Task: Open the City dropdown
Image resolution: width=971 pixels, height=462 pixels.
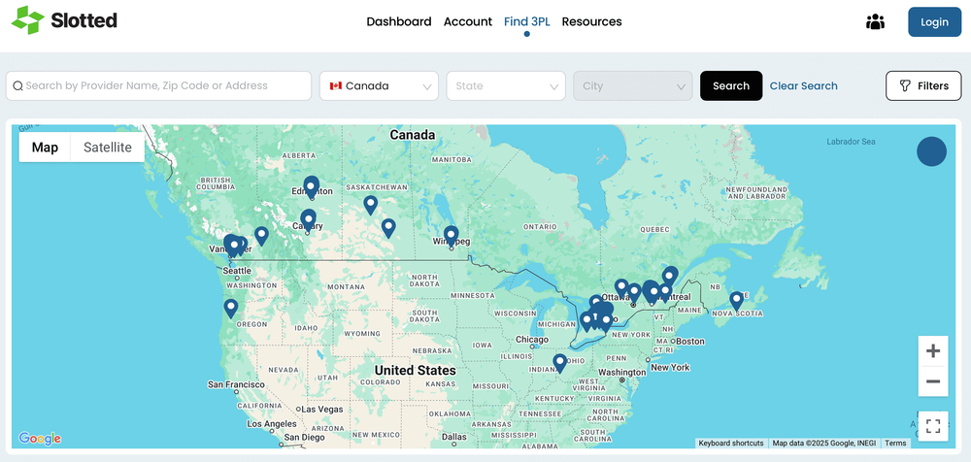Action: click(x=632, y=85)
